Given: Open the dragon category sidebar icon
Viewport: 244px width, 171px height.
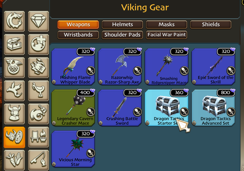Looking at the screenshot, I should (x=14, y=21).
